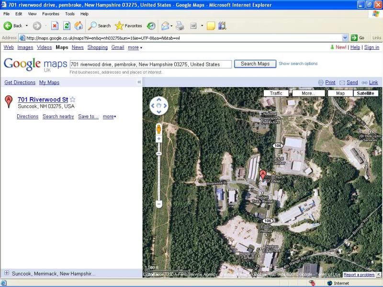Screen dimensions: 383x287
Task: Expand the address bar dropdown
Action: 345,38
